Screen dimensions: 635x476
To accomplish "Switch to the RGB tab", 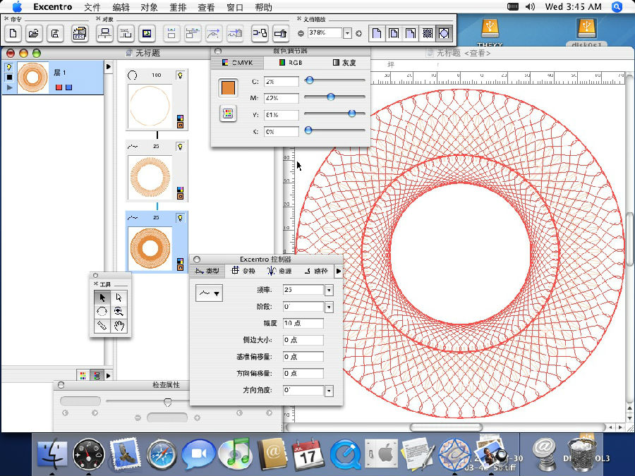I will 290,63.
